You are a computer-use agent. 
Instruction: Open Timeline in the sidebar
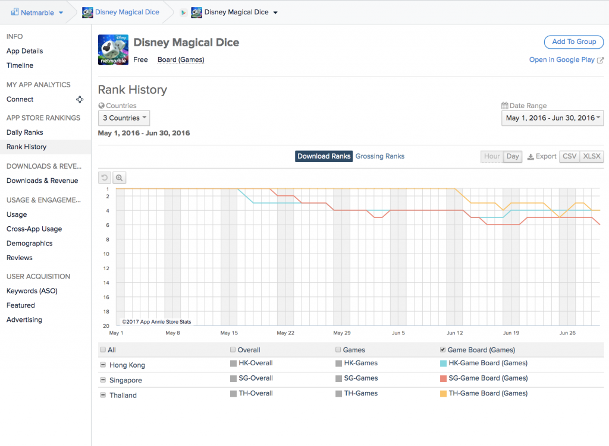point(20,65)
